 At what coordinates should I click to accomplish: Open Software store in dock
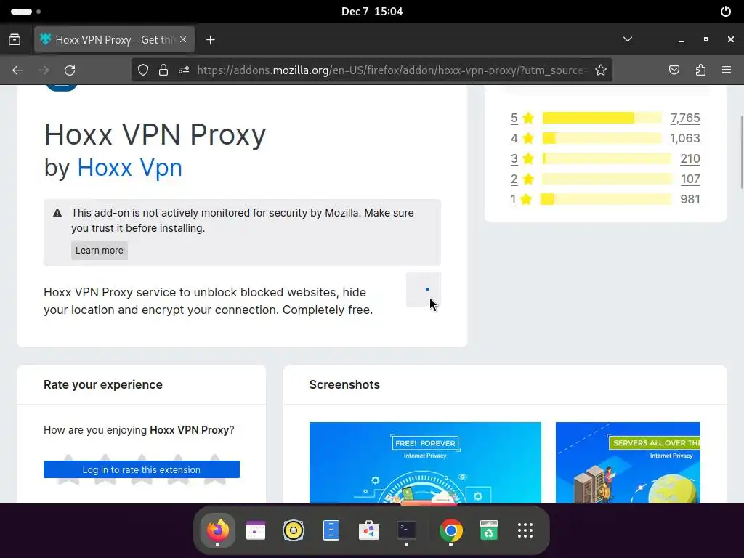pos(368,530)
